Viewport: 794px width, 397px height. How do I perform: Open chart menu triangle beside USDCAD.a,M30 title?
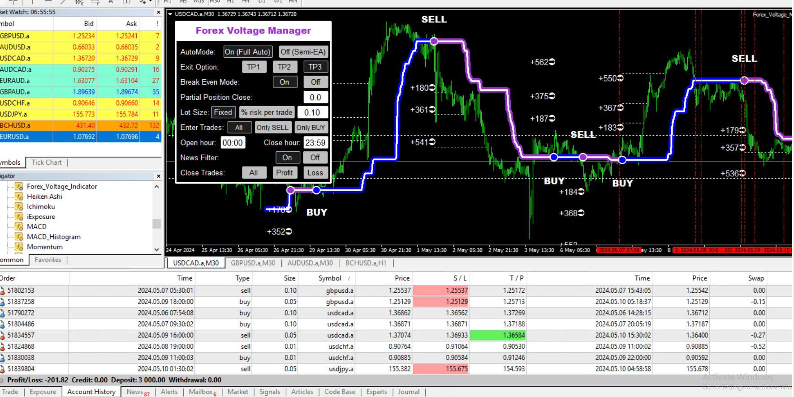click(x=170, y=14)
